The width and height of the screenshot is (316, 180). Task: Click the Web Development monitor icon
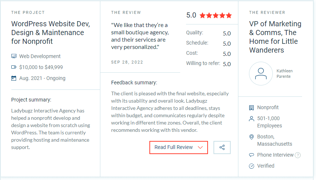coord(14,56)
